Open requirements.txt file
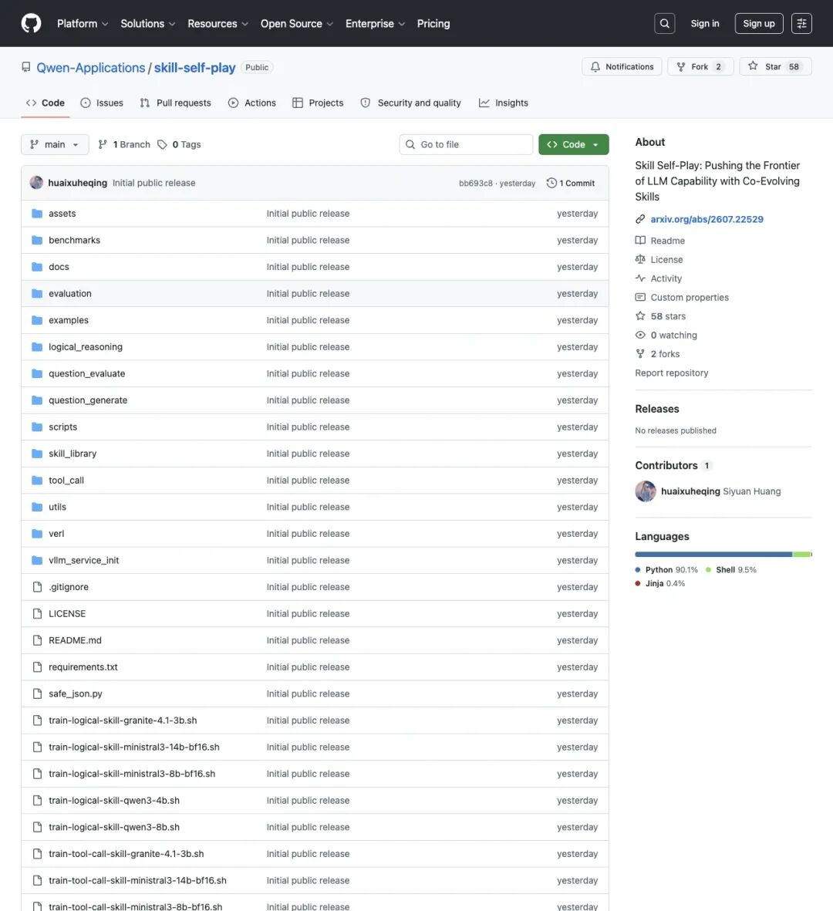The image size is (833, 911). pos(83,667)
